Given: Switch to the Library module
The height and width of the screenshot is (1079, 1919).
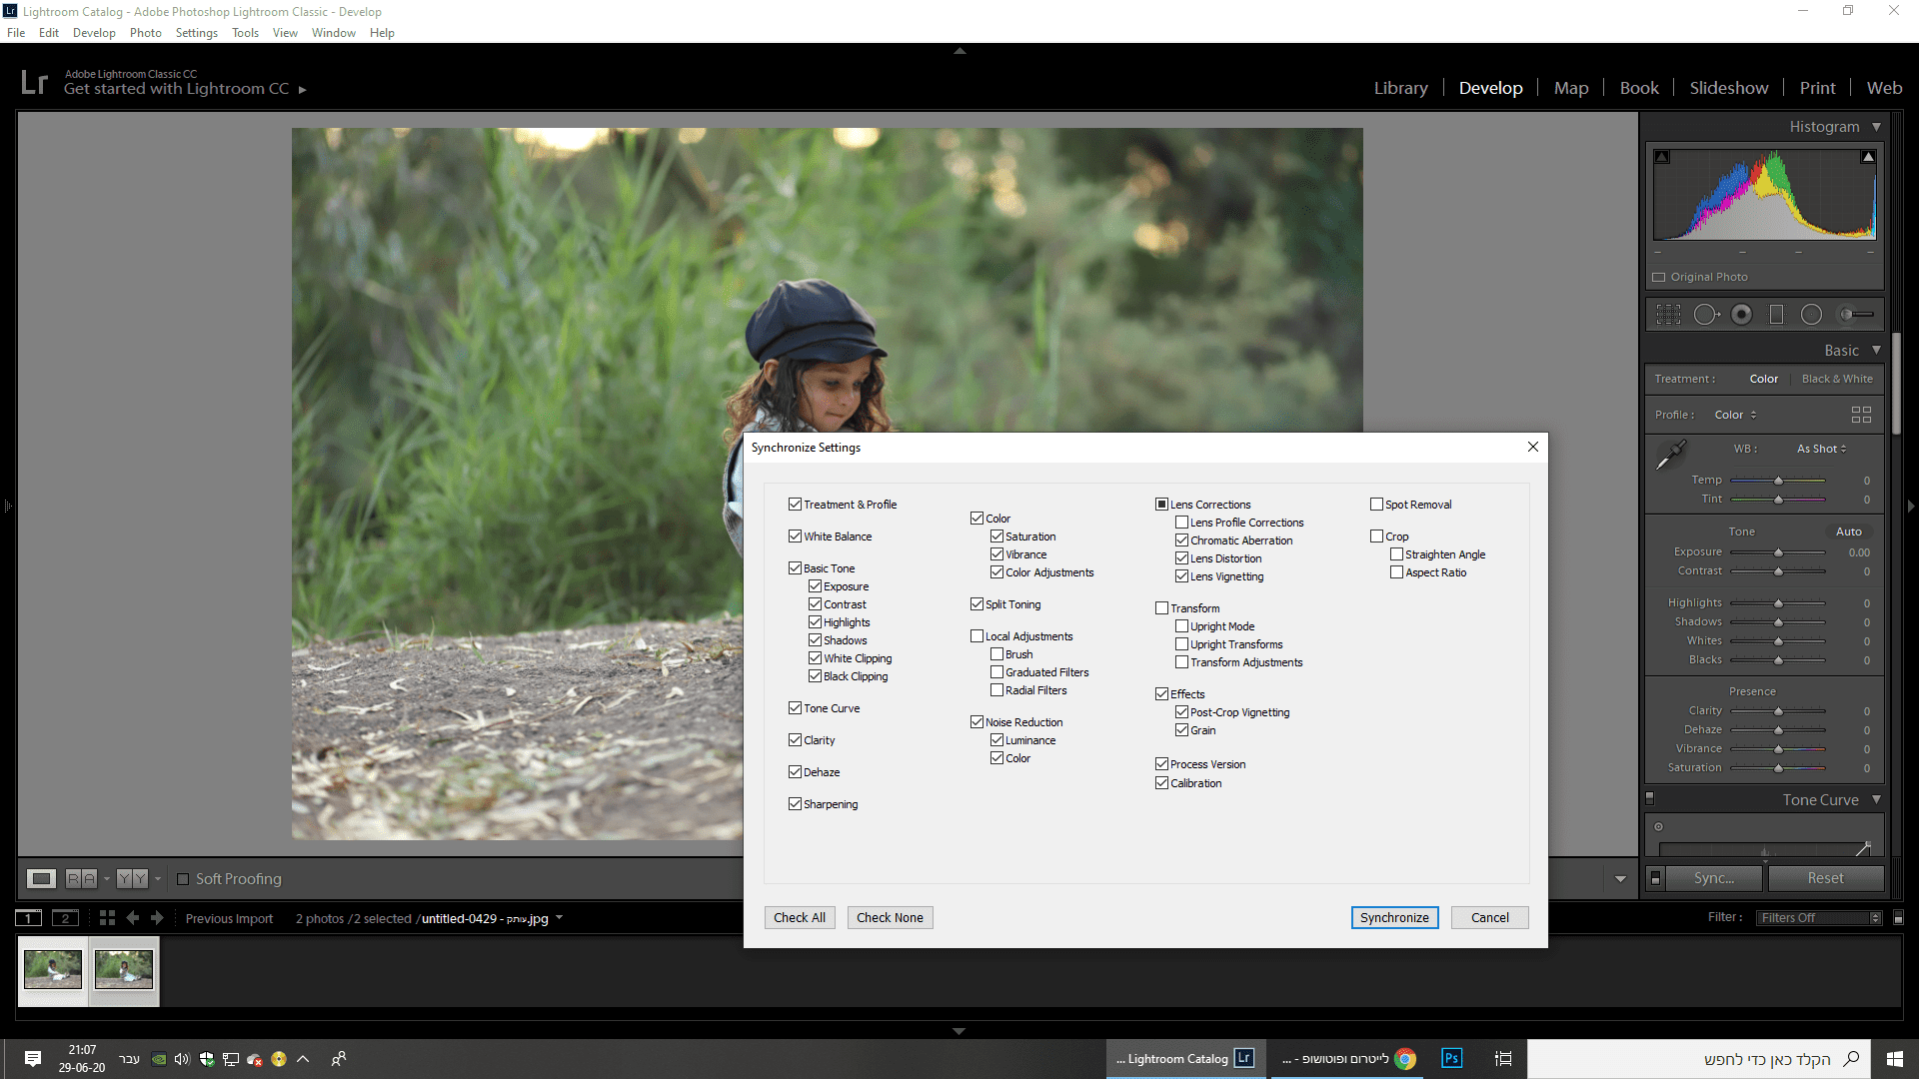Looking at the screenshot, I should pos(1400,88).
